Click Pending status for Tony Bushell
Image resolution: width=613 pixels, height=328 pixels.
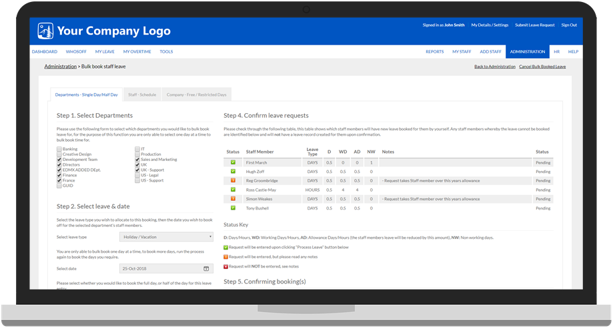[x=543, y=208]
